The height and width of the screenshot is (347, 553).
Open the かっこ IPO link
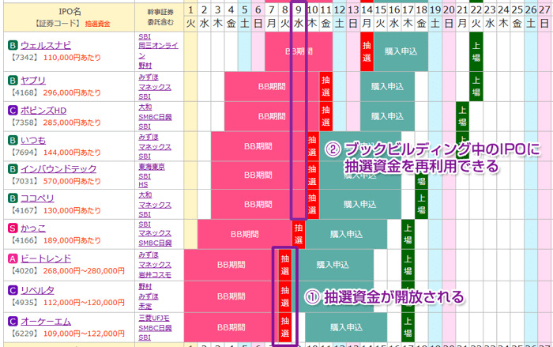(x=33, y=228)
